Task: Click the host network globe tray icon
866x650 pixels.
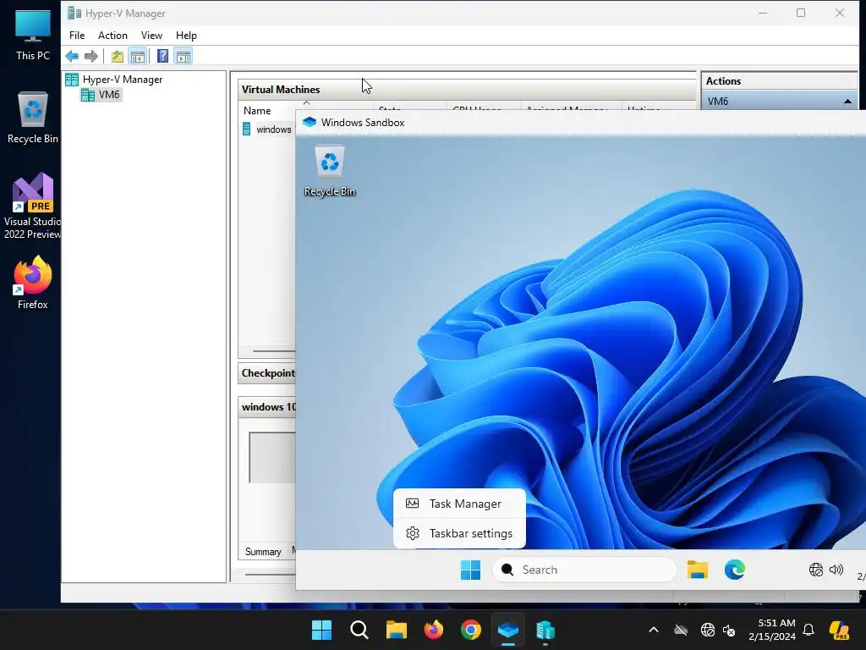Action: [x=708, y=630]
